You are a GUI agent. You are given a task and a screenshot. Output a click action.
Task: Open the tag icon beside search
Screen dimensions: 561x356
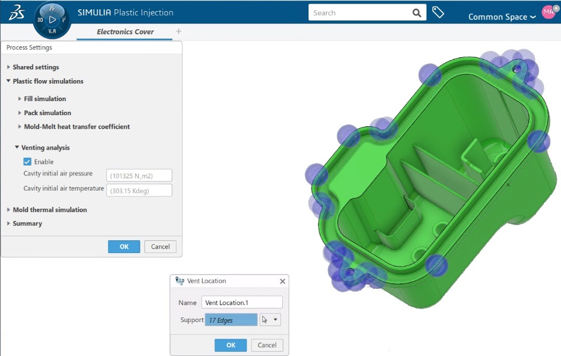(438, 12)
